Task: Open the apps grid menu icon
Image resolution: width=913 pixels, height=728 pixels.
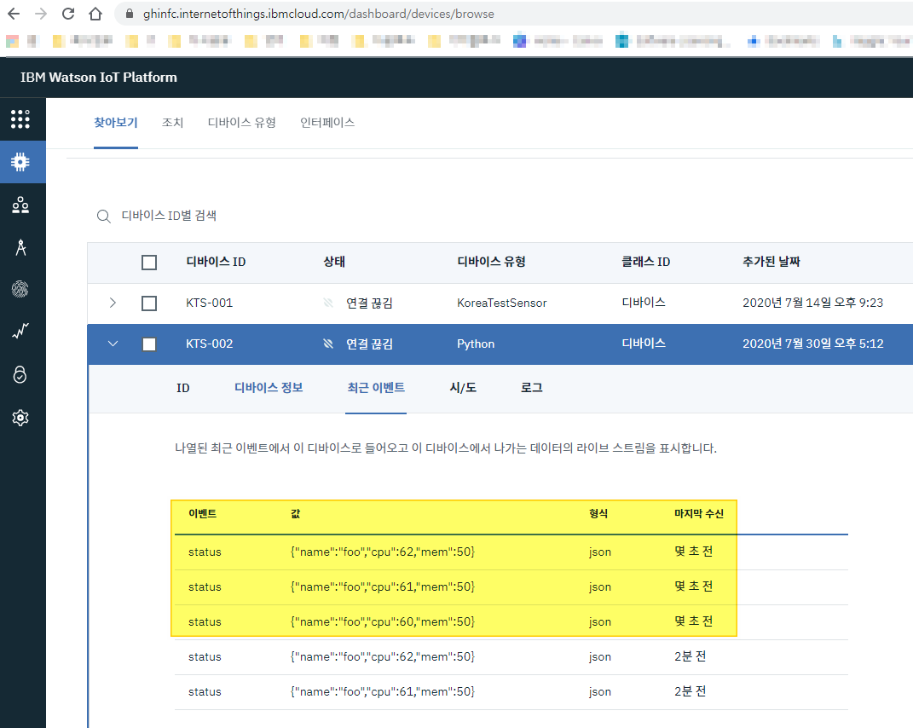Action: 20,119
